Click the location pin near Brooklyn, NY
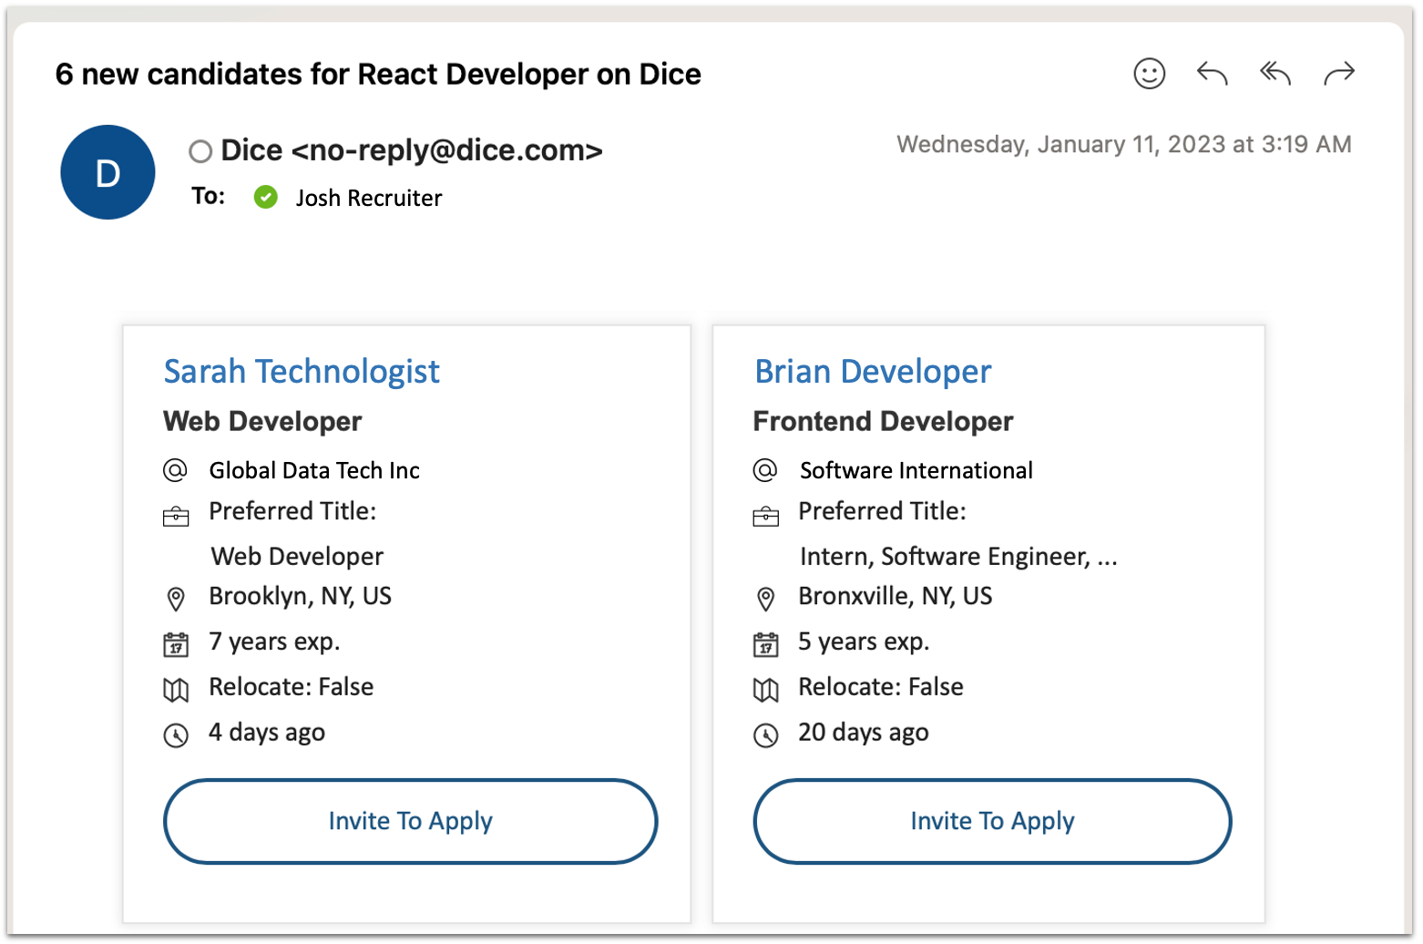This screenshot has width=1423, height=944. click(175, 598)
